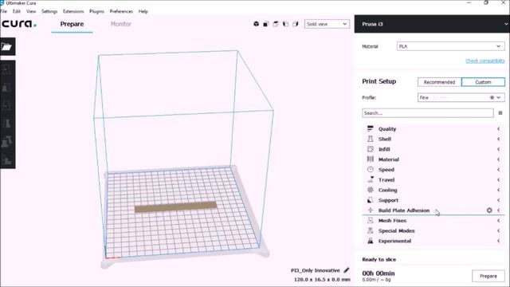Screen dimensions: 510x287
Task: Click the Mesh Fixes label
Action: (392, 220)
